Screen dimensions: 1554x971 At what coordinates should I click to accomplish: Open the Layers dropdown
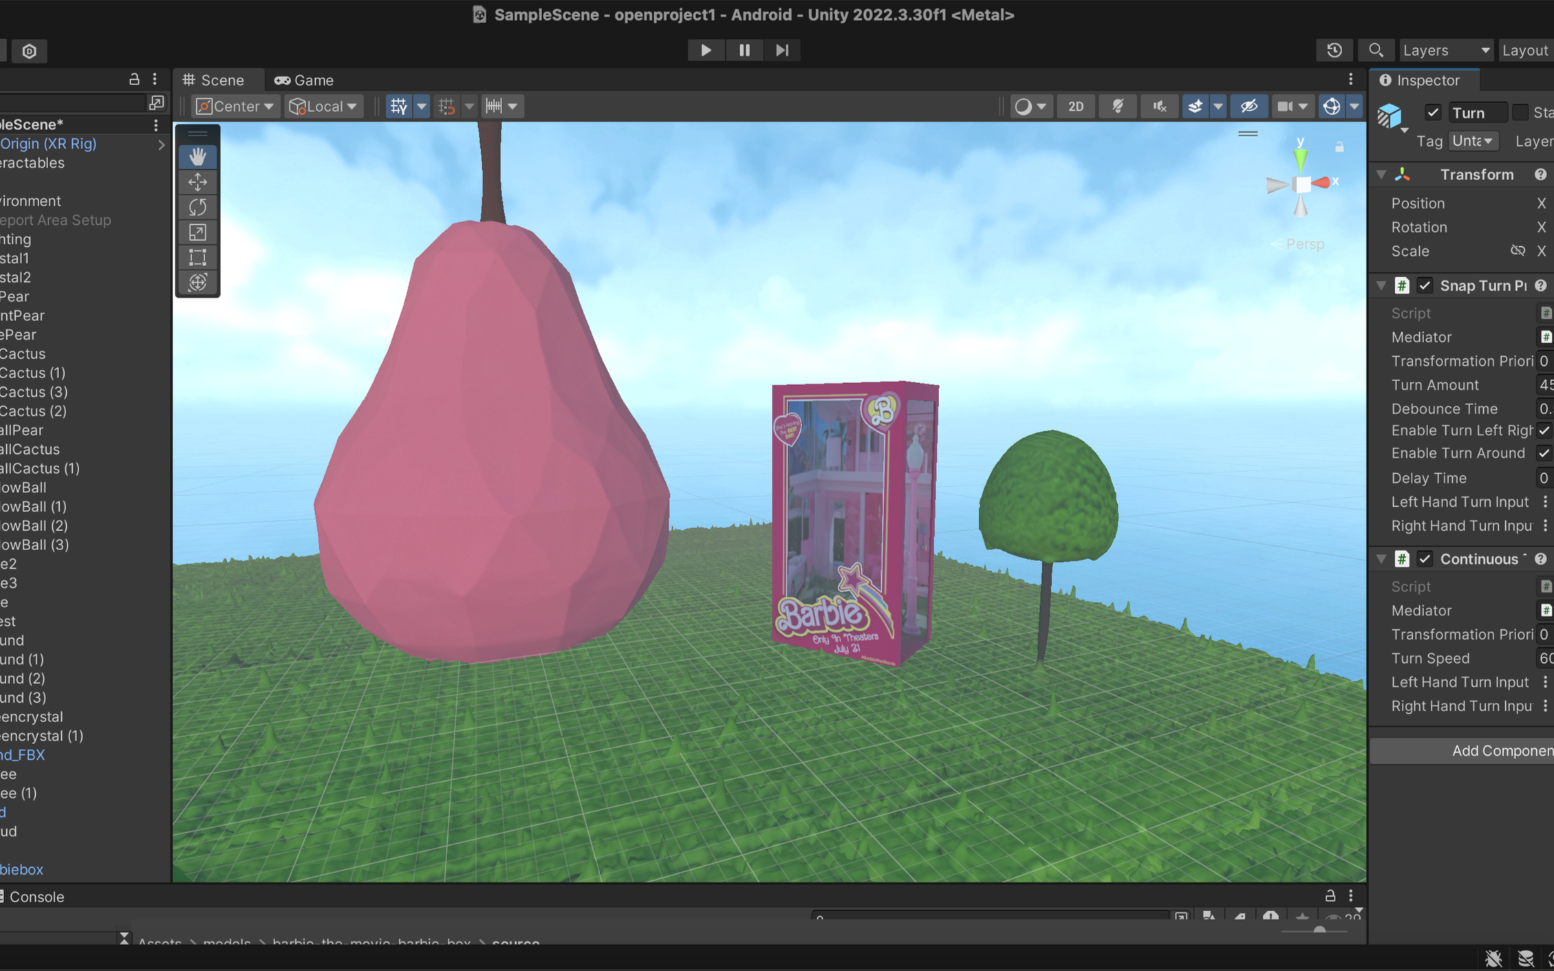pyautogui.click(x=1446, y=50)
